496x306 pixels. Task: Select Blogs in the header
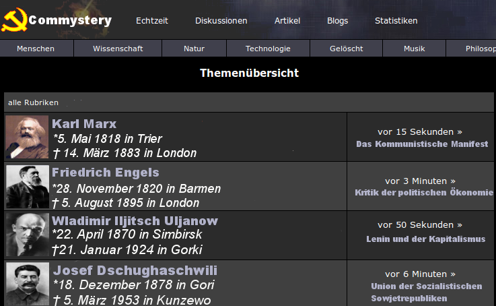point(338,21)
